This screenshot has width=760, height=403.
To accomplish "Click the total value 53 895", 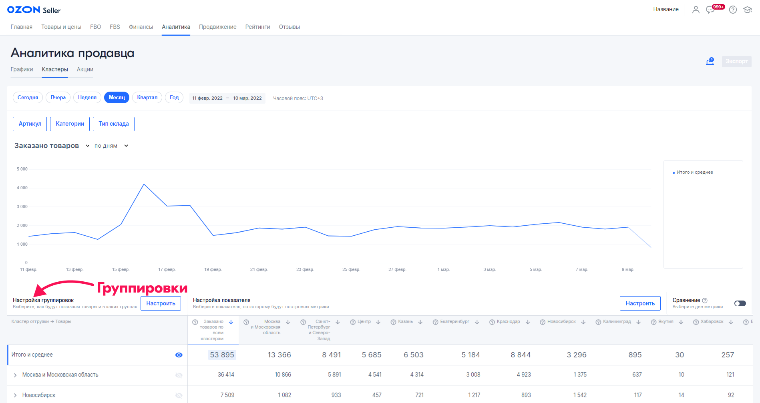I will [x=222, y=355].
